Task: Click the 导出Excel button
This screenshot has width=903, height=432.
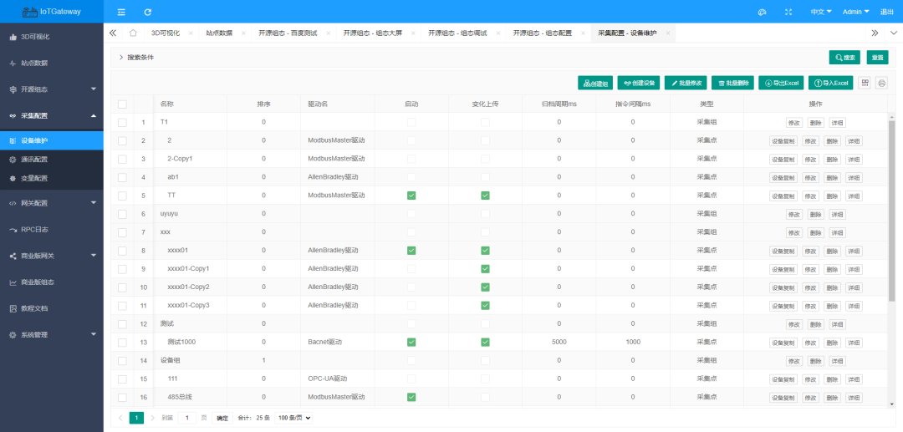Action: (x=781, y=83)
